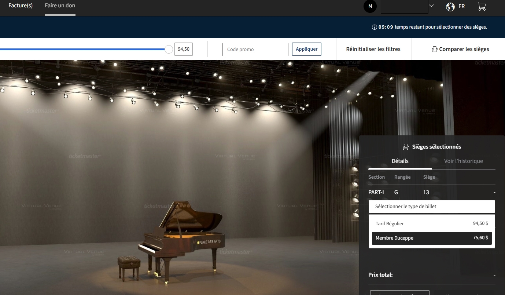
Task: Open the shopping cart icon
Action: point(482,6)
